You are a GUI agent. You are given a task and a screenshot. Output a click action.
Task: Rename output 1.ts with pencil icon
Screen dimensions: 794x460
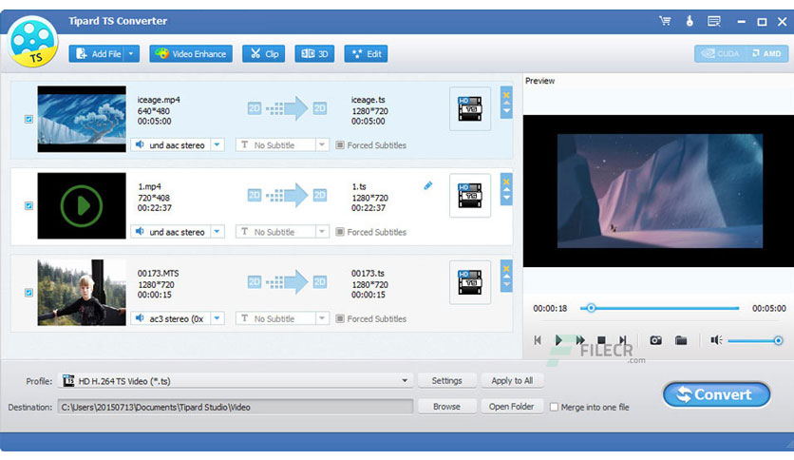[428, 186]
